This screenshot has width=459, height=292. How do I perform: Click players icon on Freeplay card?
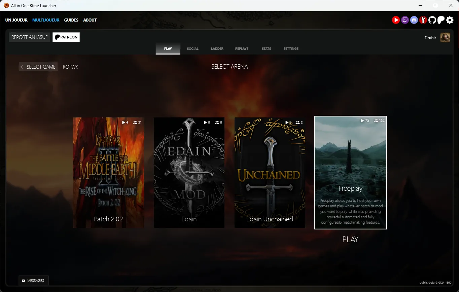376,120
